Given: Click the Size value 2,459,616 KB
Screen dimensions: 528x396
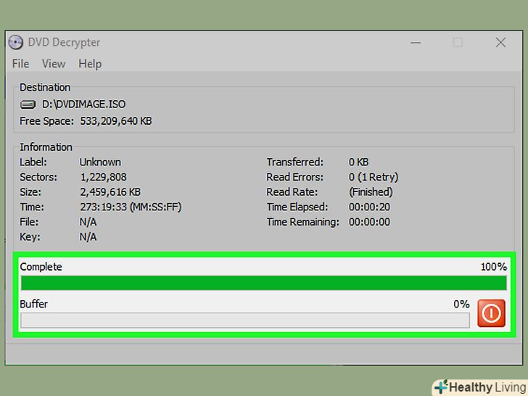Looking at the screenshot, I should click(110, 192).
